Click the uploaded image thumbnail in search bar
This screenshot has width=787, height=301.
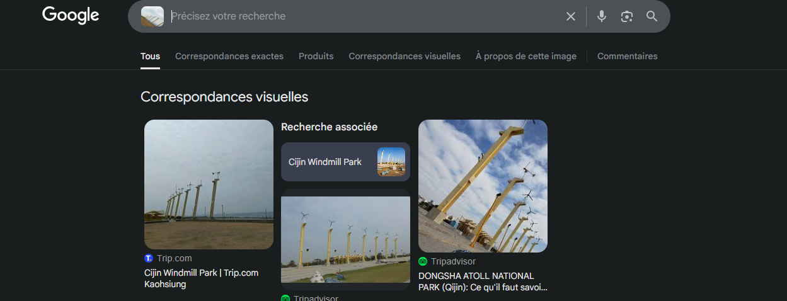point(152,16)
